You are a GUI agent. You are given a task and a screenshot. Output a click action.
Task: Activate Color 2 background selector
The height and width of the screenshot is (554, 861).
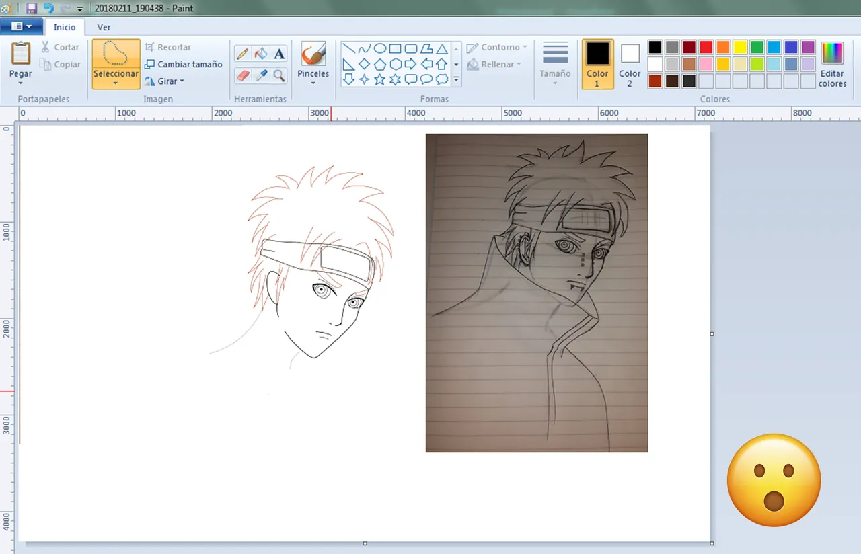pos(630,64)
